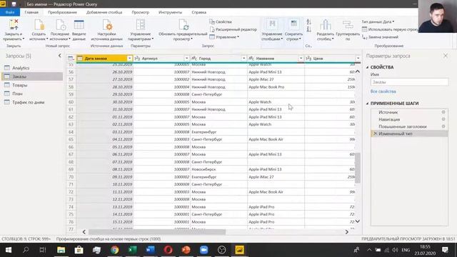457x257 pixels.
Task: Open the Файл tab
Action: (9, 12)
